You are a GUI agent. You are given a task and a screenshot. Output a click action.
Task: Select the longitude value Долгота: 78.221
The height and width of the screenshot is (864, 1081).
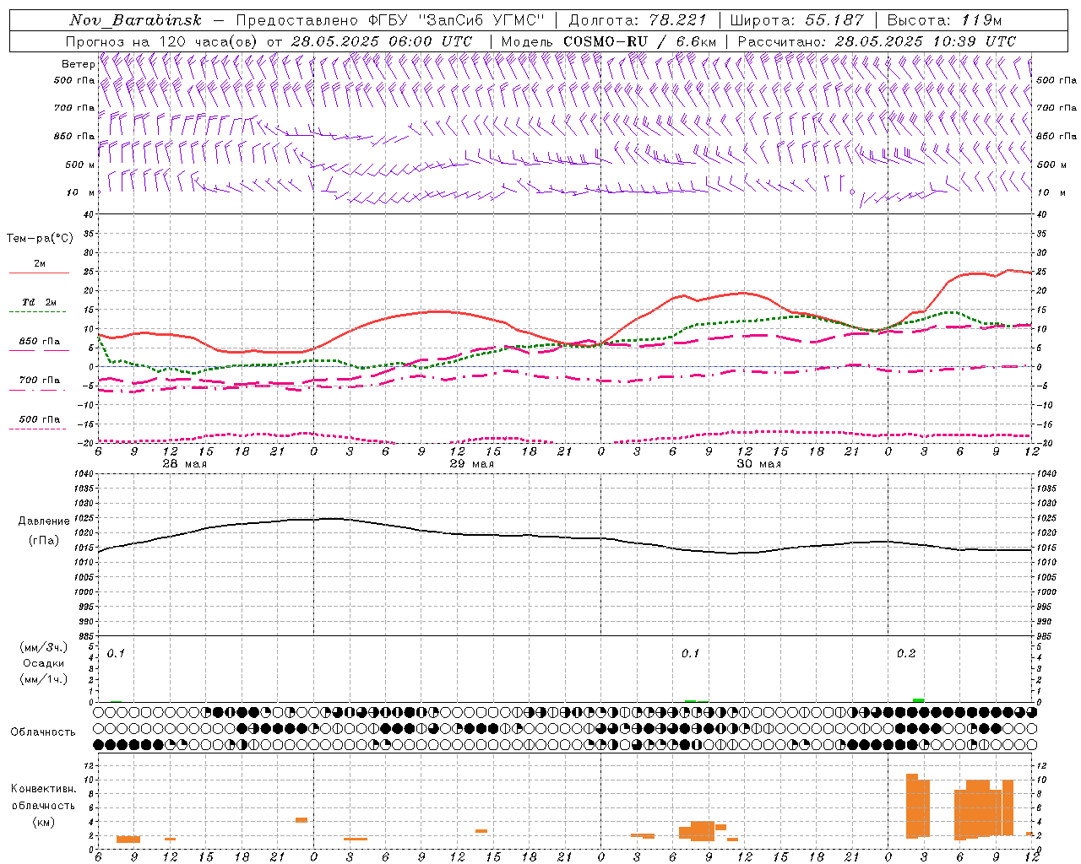tap(638, 20)
